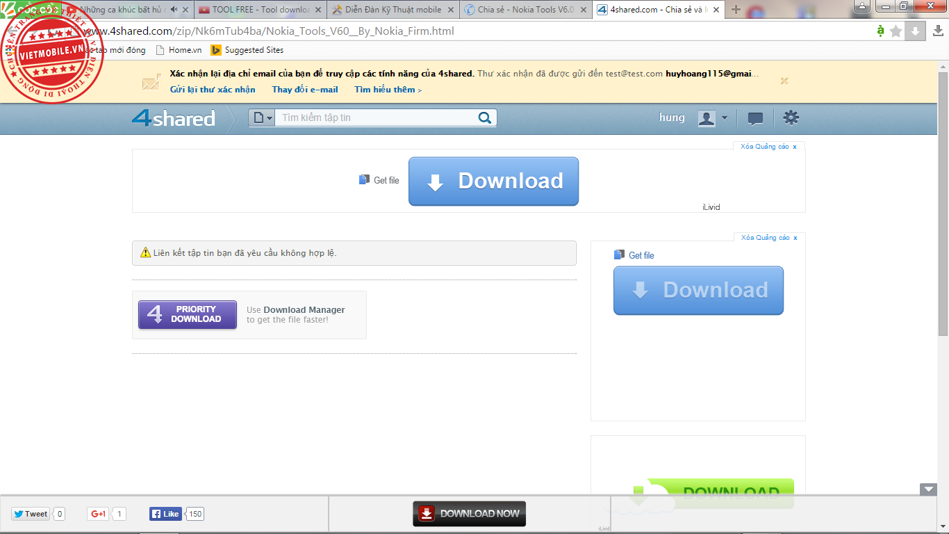The height and width of the screenshot is (534, 949).
Task: Click 'Liên kết tập tin' invalid message text
Action: point(245,253)
